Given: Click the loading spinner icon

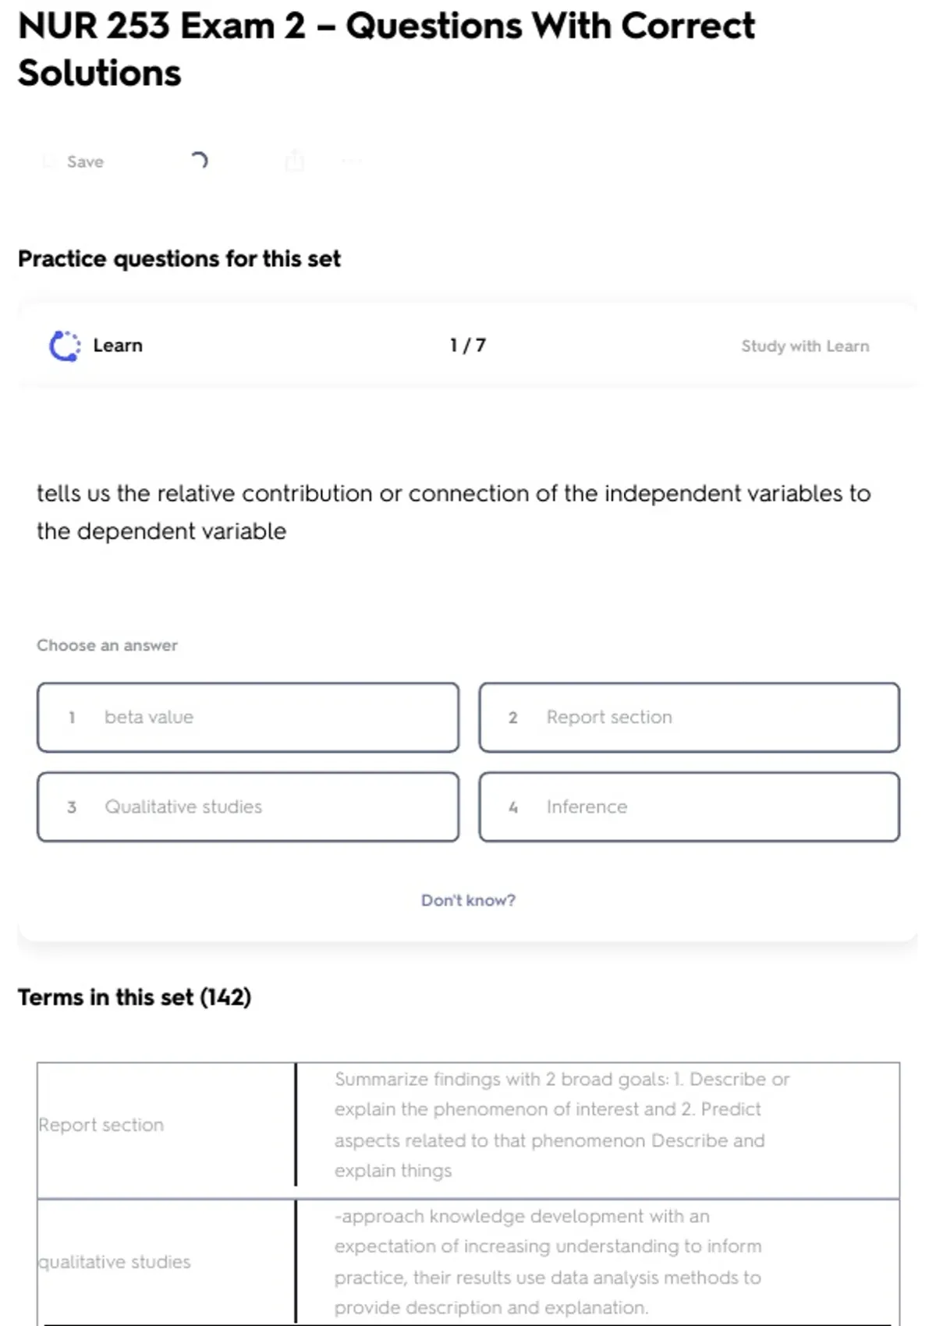Looking at the screenshot, I should click(200, 161).
